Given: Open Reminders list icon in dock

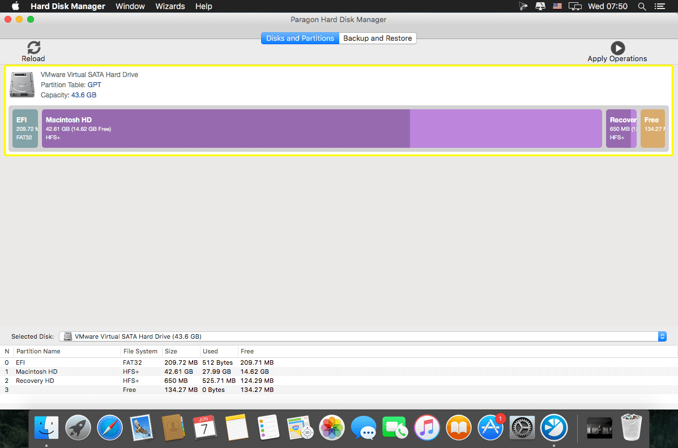Looking at the screenshot, I should tap(268, 428).
